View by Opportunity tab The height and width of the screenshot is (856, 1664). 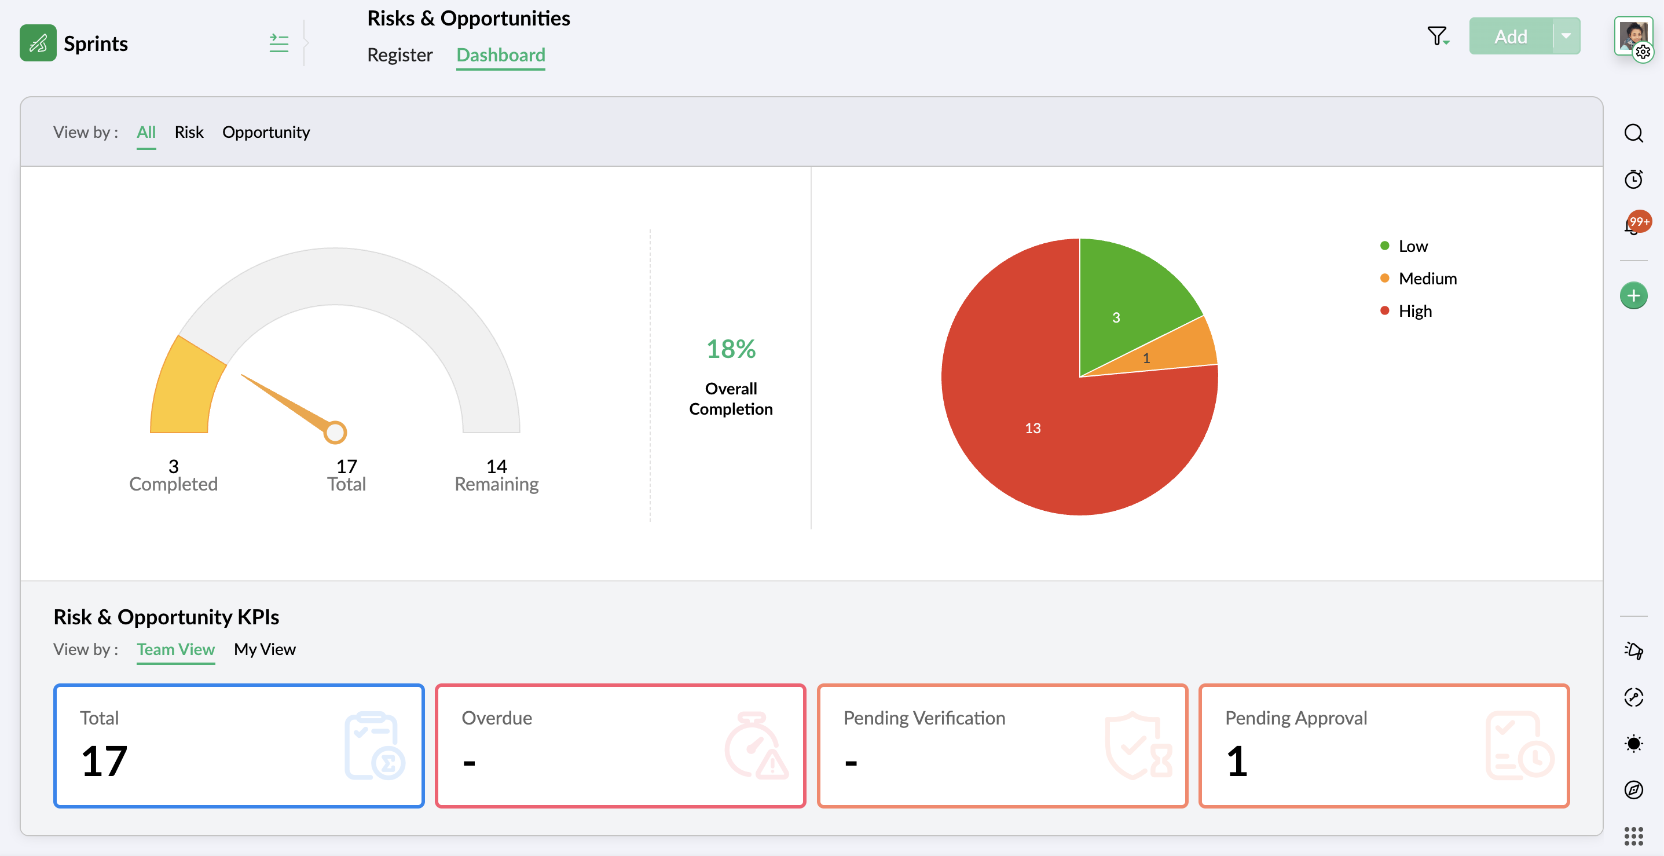(x=266, y=133)
